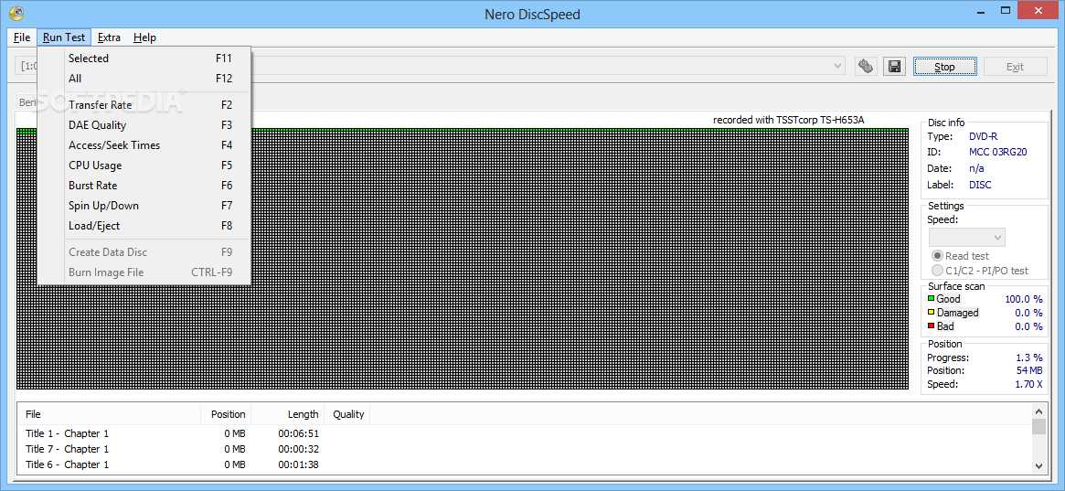
Task: Click the green Good legend square
Action: coord(932,299)
